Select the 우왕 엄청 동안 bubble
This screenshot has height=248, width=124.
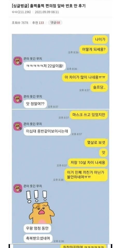pyautogui.click(x=37, y=228)
